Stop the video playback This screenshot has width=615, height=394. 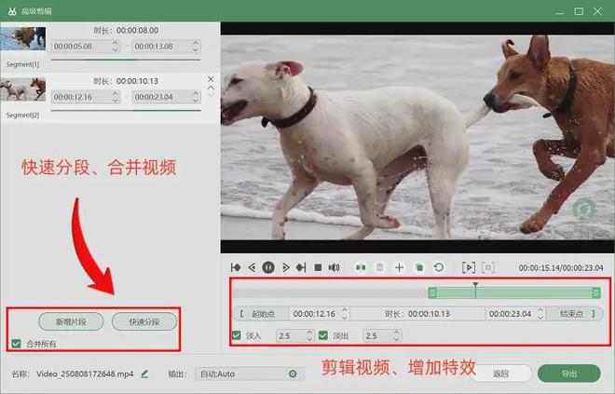tap(318, 267)
